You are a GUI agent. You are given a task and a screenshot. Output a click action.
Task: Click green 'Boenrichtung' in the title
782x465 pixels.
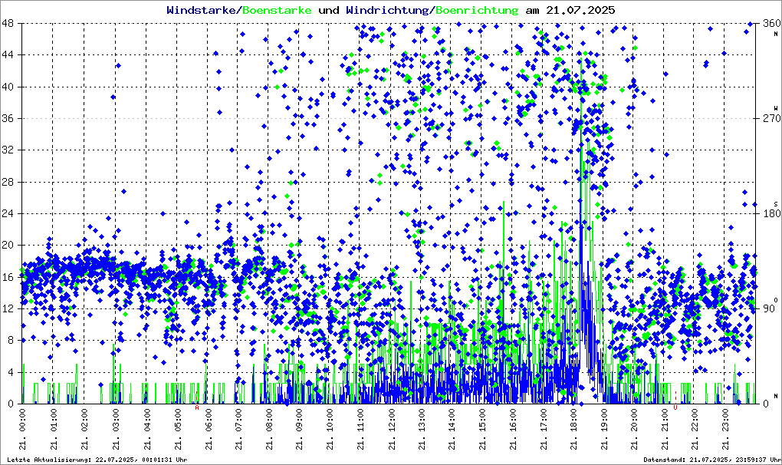476,10
